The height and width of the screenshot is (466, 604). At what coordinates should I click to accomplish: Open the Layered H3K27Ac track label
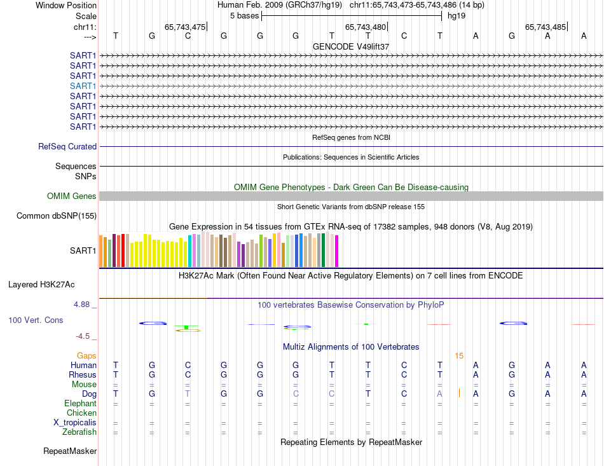point(41,285)
